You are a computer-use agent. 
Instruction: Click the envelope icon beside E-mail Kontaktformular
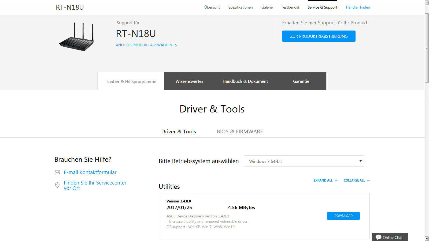pos(57,172)
